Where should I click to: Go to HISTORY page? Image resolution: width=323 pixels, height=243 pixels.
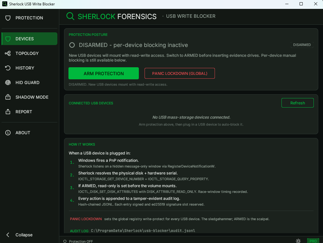click(x=29, y=68)
